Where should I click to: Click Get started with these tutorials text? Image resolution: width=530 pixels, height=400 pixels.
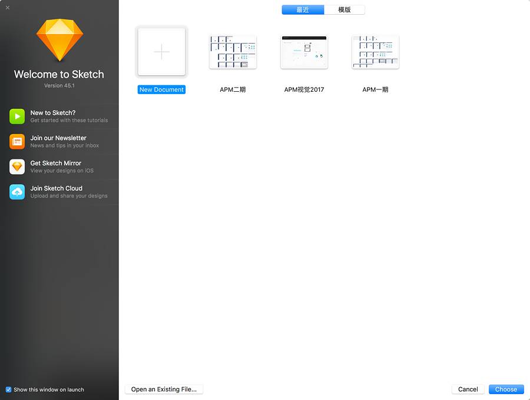(69, 121)
